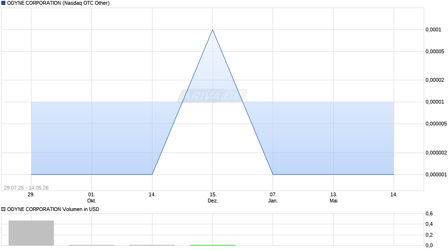Click the large gray volume bar
Viewport: 448px width, 250px height.
[x=31, y=233]
